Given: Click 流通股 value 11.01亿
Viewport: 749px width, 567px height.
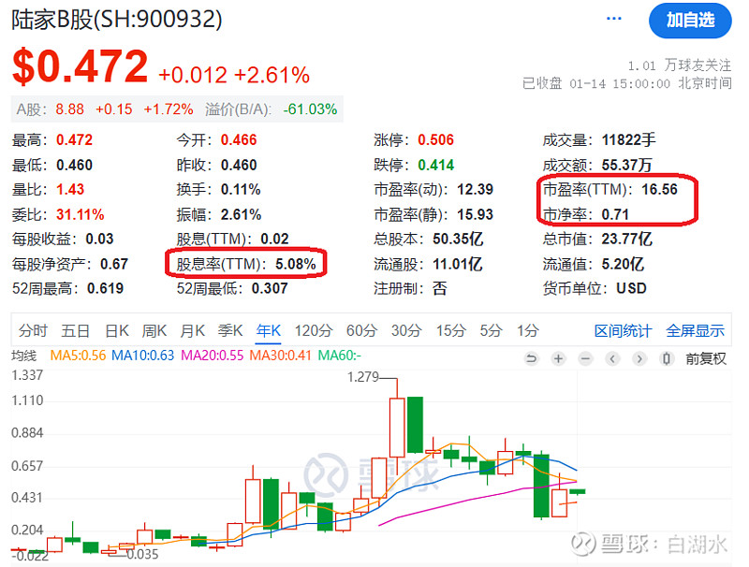Looking at the screenshot, I should tap(457, 264).
